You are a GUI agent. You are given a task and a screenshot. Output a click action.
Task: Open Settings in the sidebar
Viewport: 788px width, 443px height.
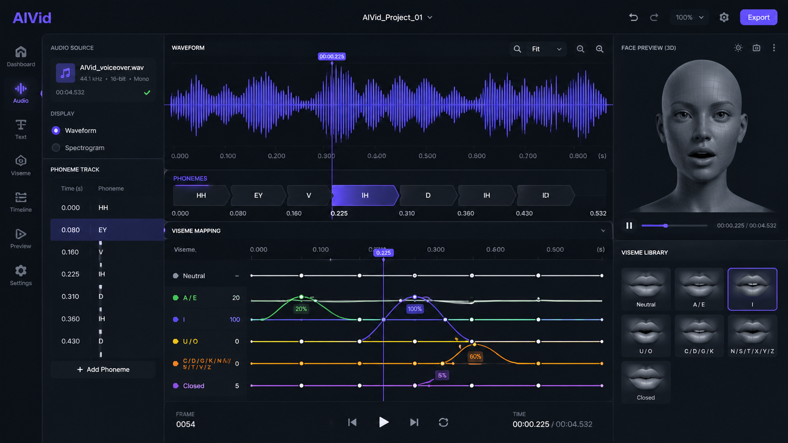[x=21, y=275]
